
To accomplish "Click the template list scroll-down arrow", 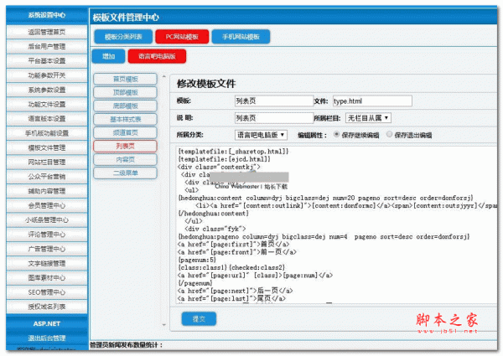I will point(164,325).
